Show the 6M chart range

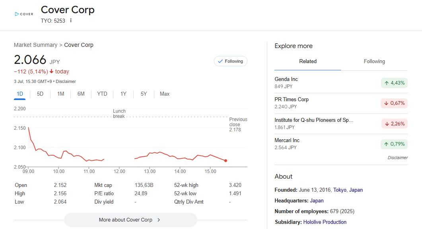[81, 94]
